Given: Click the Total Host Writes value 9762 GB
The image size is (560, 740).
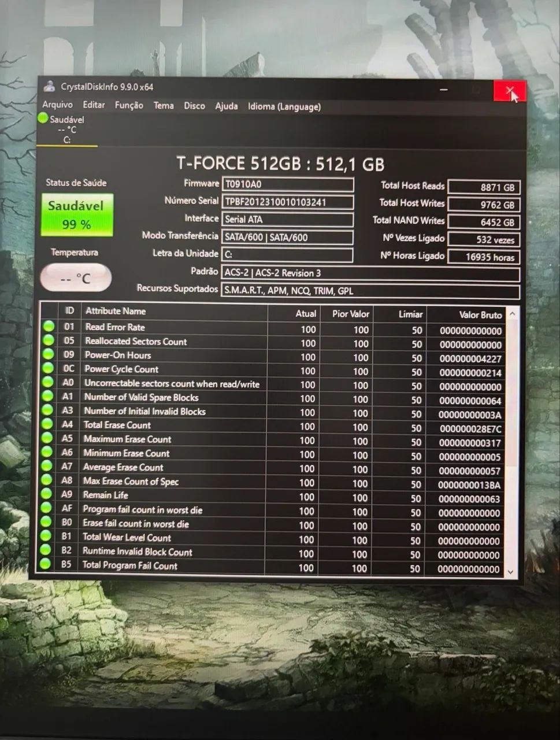Looking at the screenshot, I should coord(484,205).
